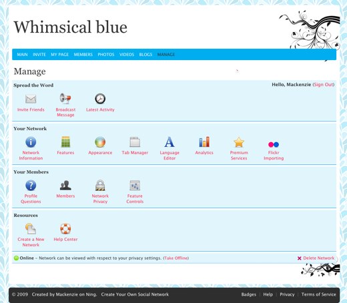Click the Sign Out link
Viewport: 347px width, 303px height.
point(324,85)
